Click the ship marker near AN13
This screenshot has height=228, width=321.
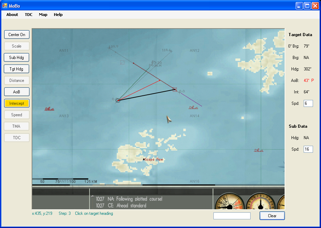(49, 109)
